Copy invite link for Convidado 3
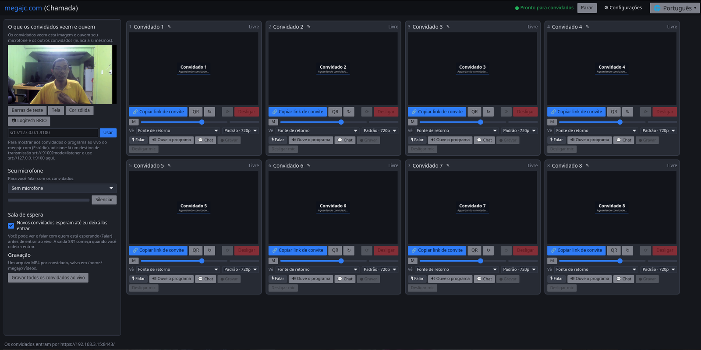Viewport: 701px width, 350px height. click(437, 112)
